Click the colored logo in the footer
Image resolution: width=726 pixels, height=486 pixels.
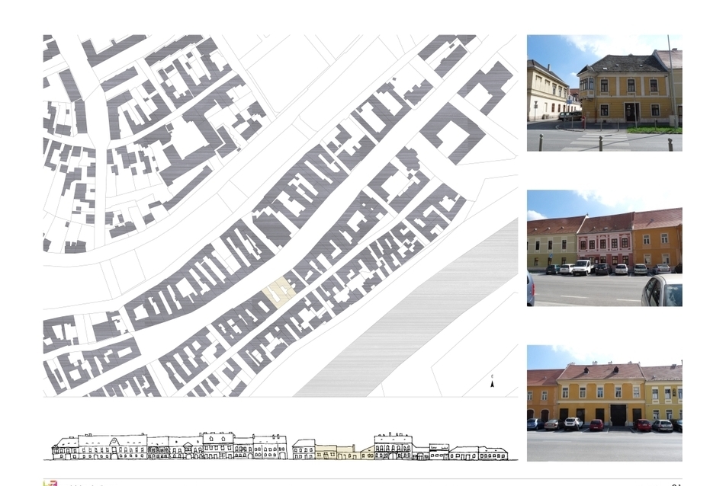click(x=50, y=483)
